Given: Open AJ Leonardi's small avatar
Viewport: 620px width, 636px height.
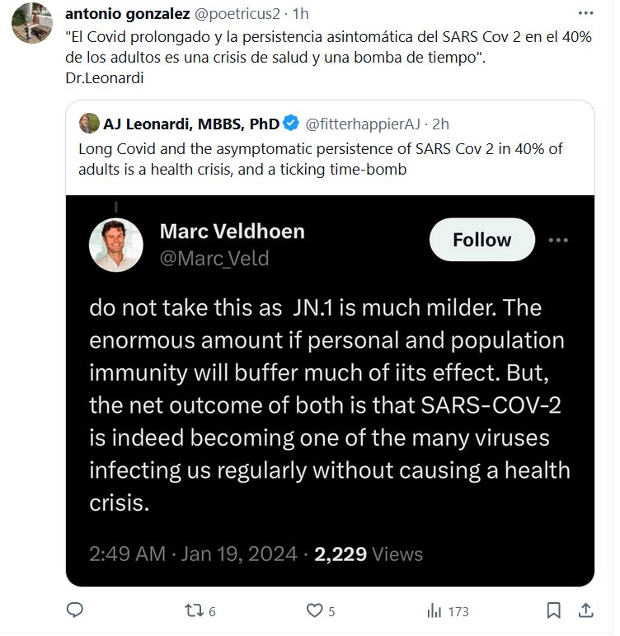Looking at the screenshot, I should 88,124.
